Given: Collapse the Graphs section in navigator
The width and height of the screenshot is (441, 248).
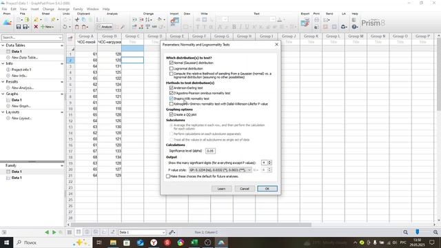Looking at the screenshot, I should (x=3, y=94).
